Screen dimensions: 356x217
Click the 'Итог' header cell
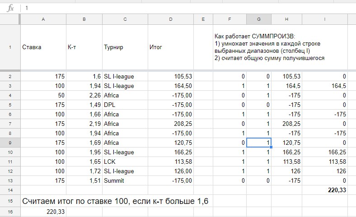tap(171, 47)
